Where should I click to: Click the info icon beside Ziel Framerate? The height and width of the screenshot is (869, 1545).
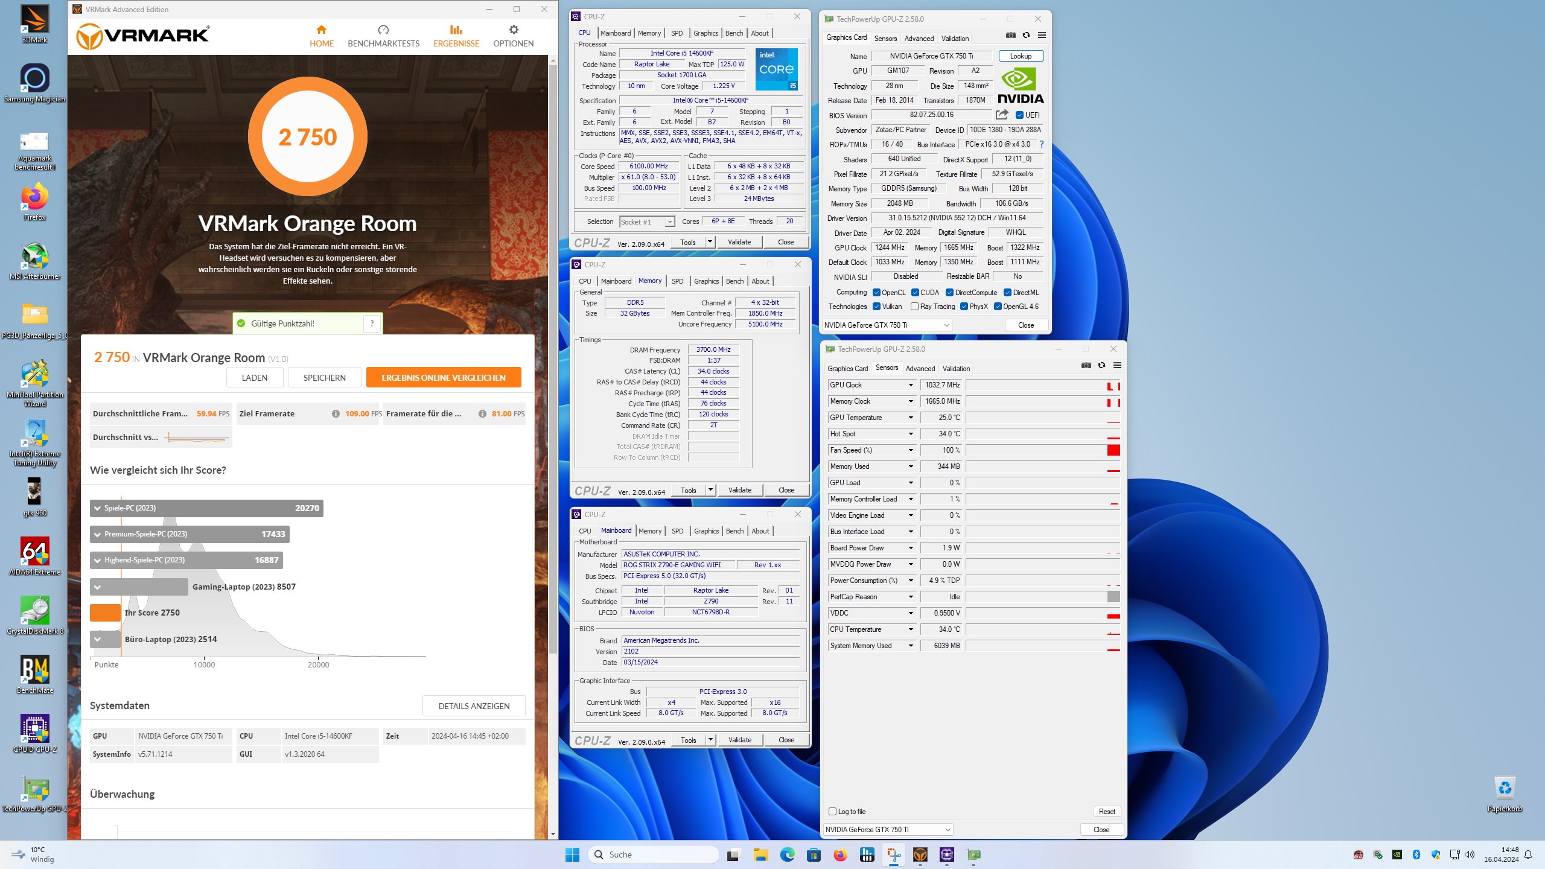point(336,414)
